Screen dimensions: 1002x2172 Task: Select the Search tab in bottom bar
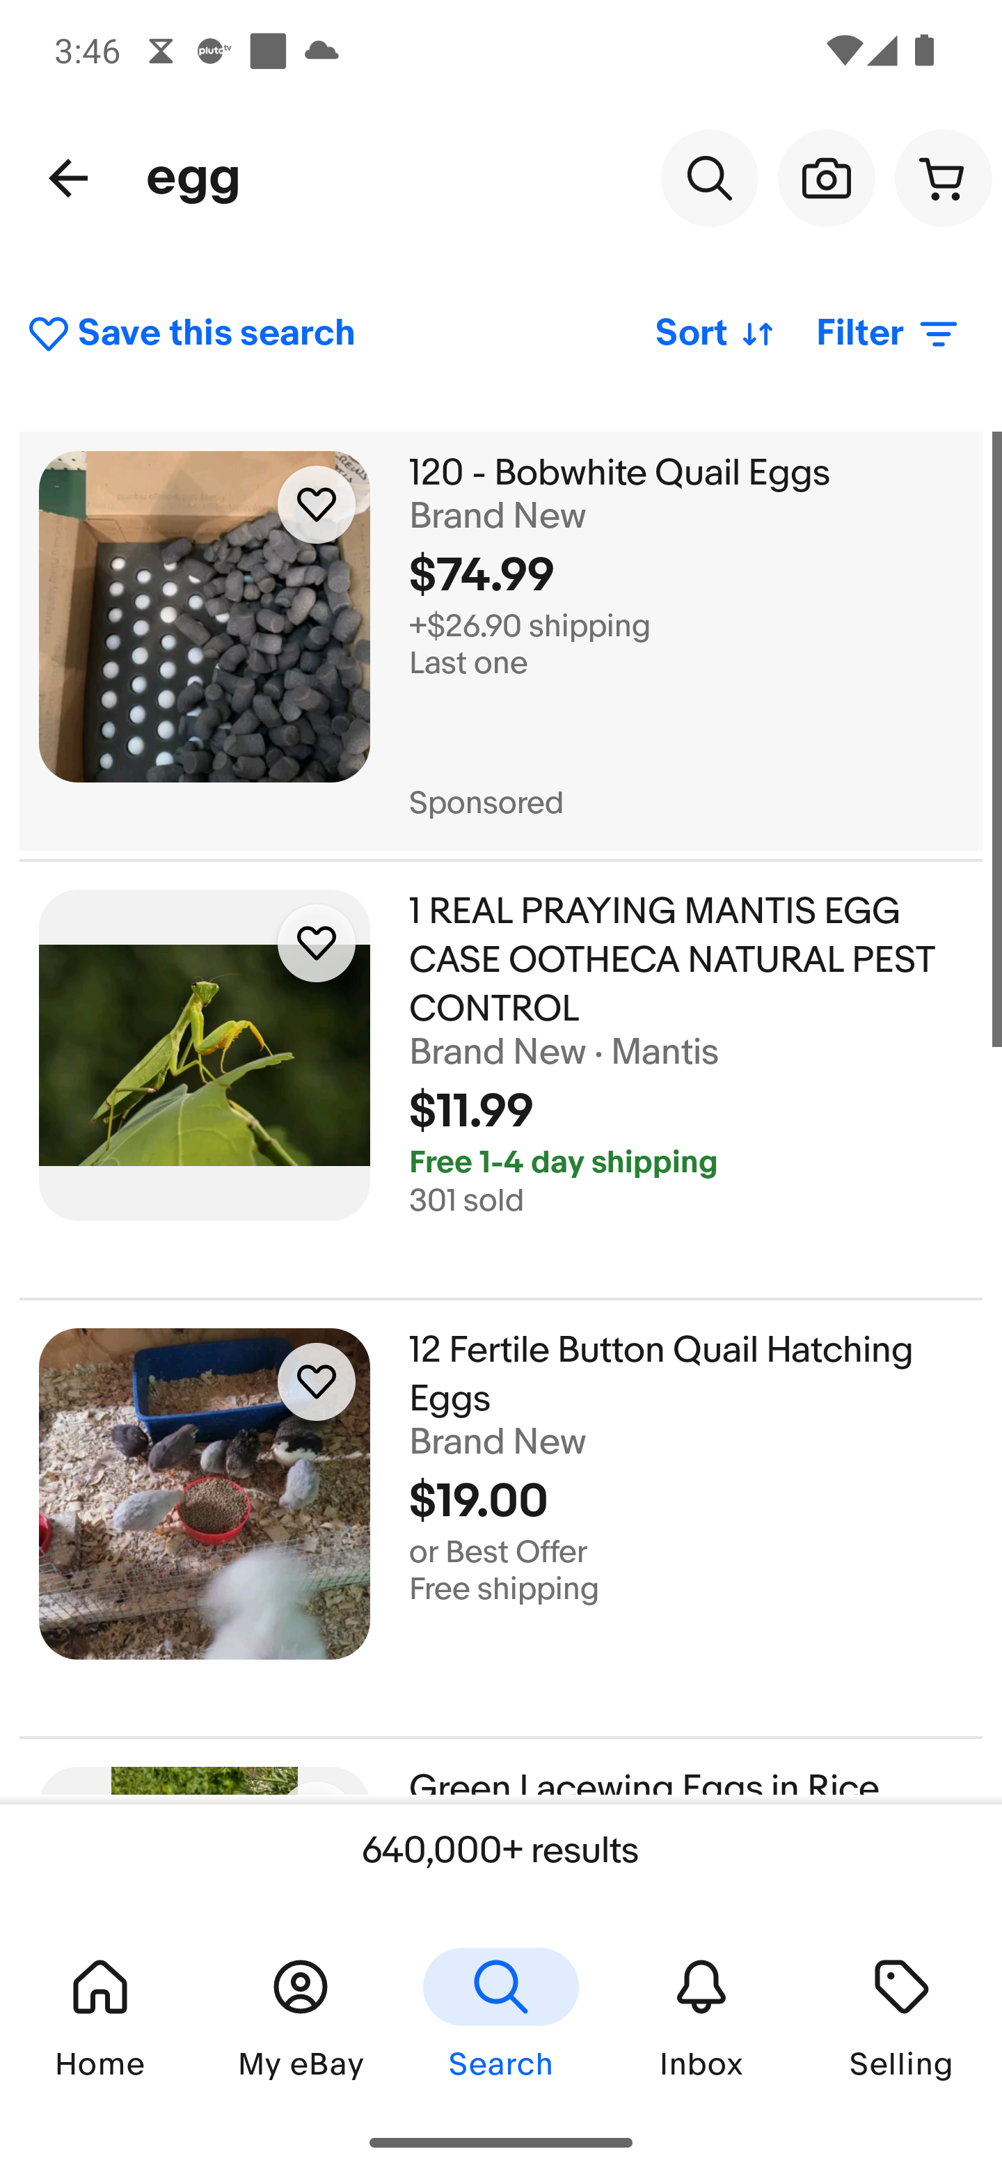pos(500,2016)
